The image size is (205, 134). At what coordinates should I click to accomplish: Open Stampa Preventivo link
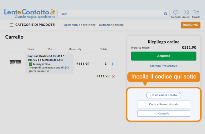(x=163, y=66)
